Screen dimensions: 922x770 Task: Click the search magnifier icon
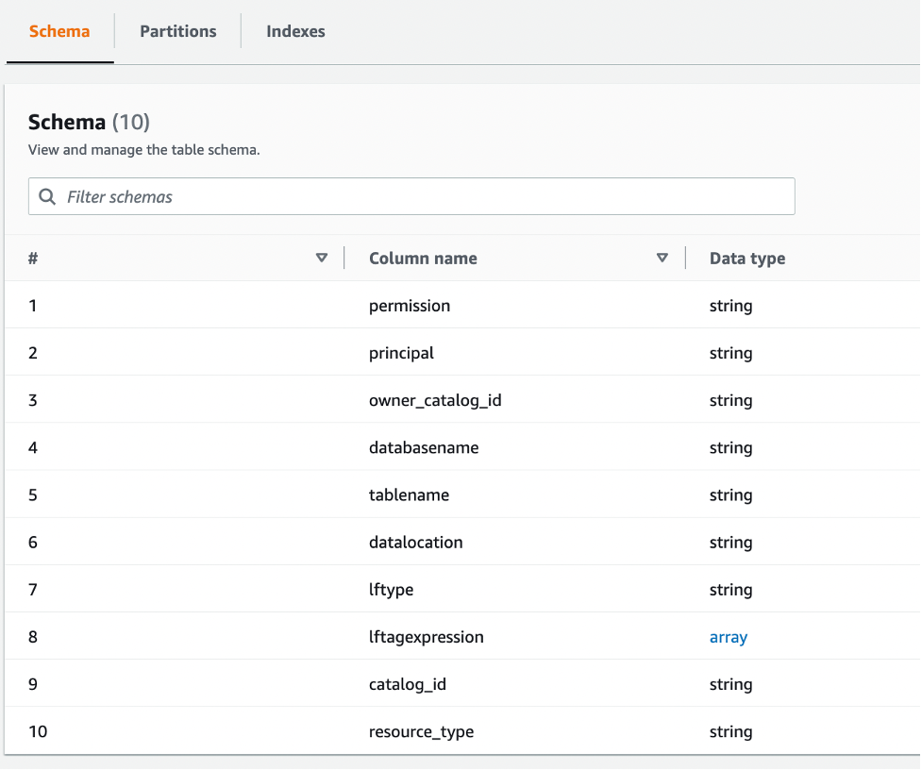click(47, 197)
